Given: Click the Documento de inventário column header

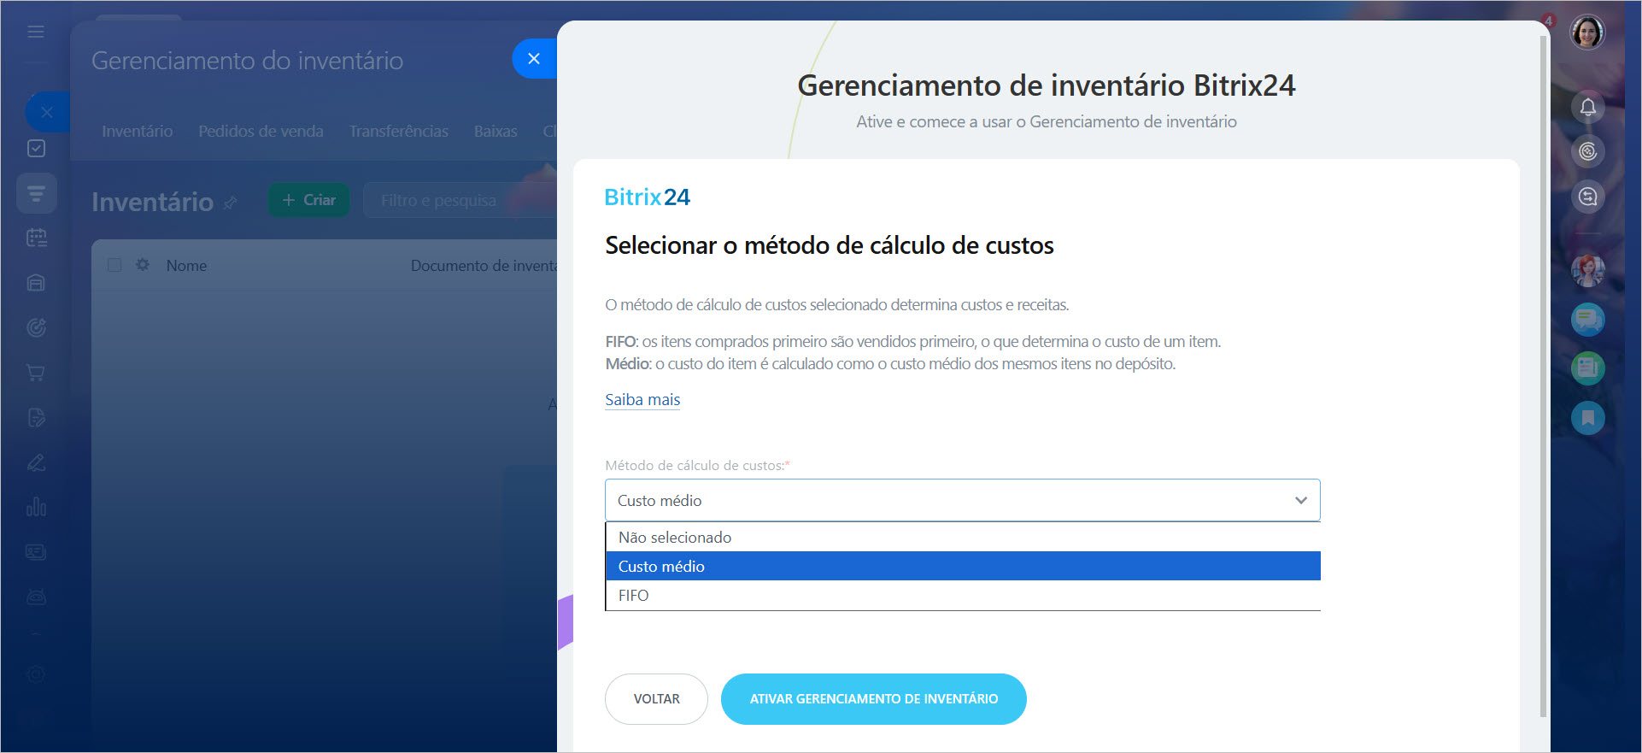Looking at the screenshot, I should click(484, 266).
